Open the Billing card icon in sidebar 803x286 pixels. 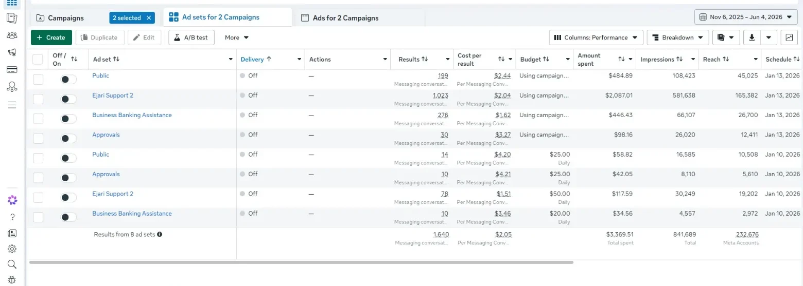coord(12,70)
